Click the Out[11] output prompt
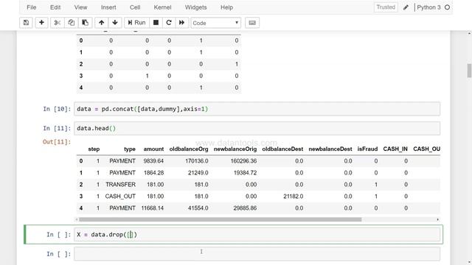This screenshot has height=265, width=472. tap(57, 142)
